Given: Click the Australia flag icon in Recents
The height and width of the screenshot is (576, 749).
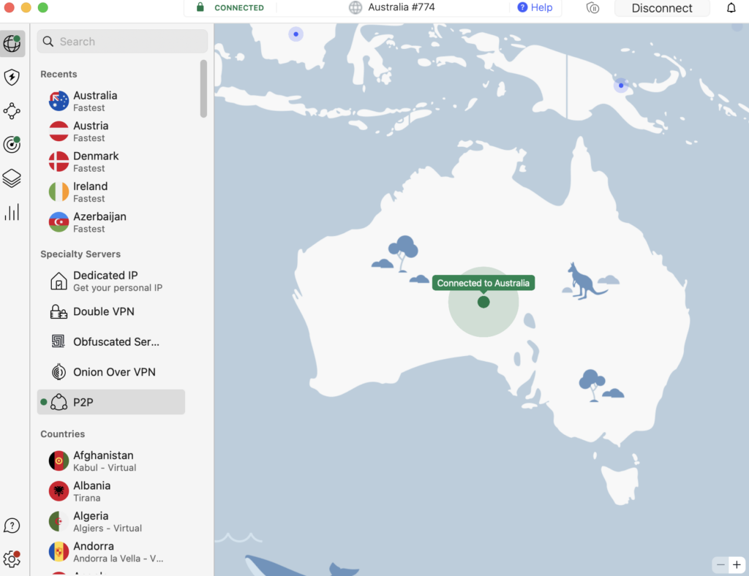Looking at the screenshot, I should (59, 101).
